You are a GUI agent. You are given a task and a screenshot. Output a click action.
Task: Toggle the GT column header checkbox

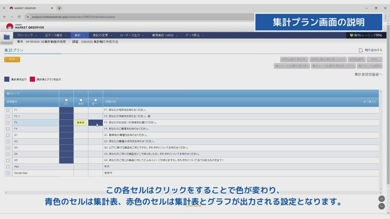pyautogui.click(x=66, y=100)
